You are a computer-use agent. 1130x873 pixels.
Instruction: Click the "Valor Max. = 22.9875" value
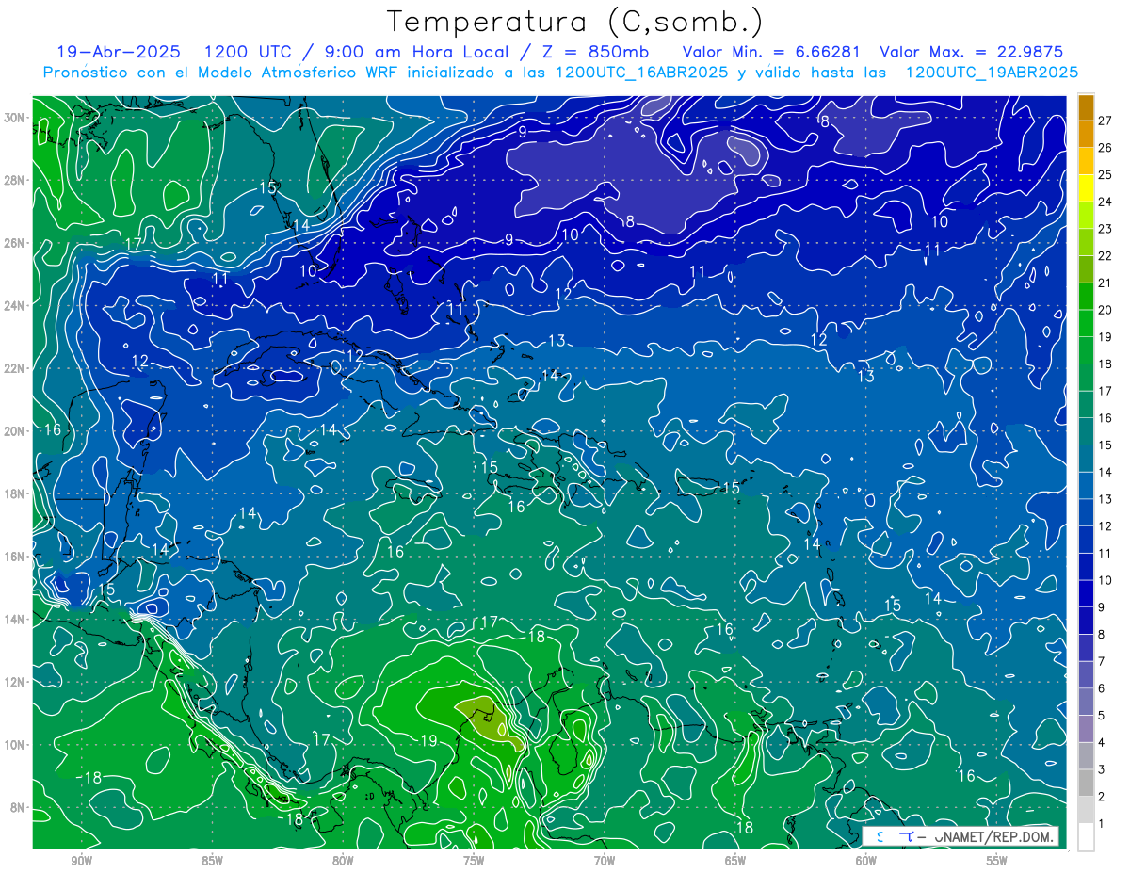[972, 51]
